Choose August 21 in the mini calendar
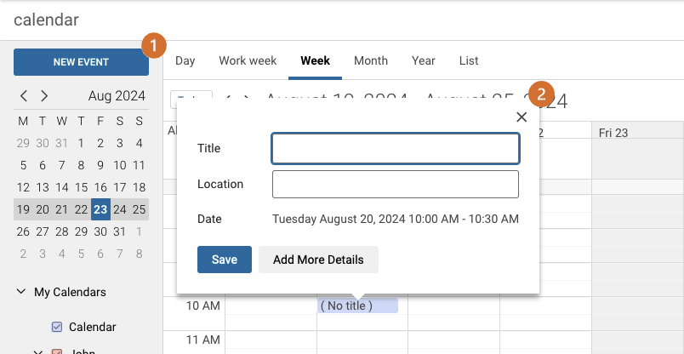 click(x=62, y=209)
